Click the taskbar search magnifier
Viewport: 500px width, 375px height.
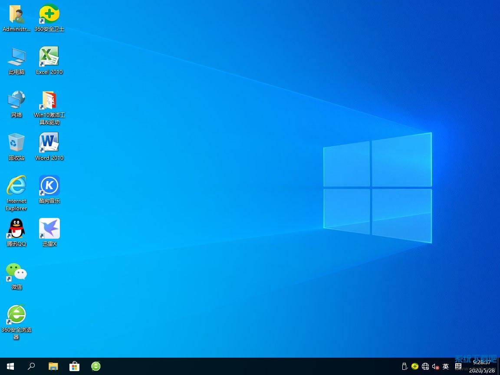point(31,366)
